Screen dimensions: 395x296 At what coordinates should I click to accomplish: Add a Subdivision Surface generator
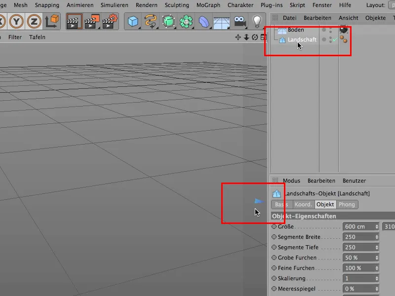(168, 21)
